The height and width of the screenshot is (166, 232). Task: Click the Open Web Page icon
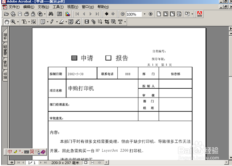(x=13, y=14)
